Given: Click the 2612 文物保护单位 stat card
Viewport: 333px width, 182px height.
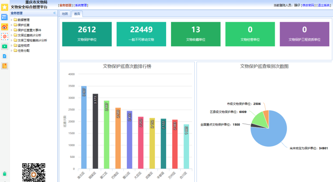Looking at the screenshot, I should 87,34.
